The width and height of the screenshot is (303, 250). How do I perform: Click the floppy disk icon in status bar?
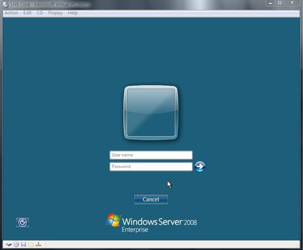pos(23,244)
